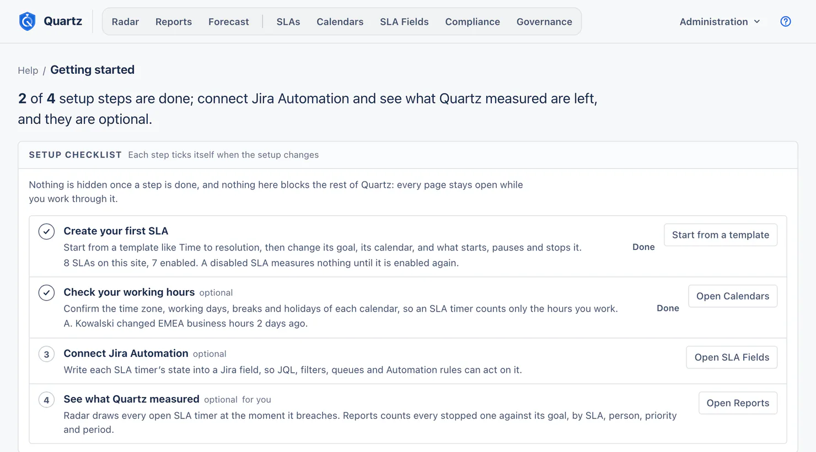This screenshot has width=816, height=452.
Task: Follow the Help breadcrumb link
Action: pyautogui.click(x=28, y=70)
